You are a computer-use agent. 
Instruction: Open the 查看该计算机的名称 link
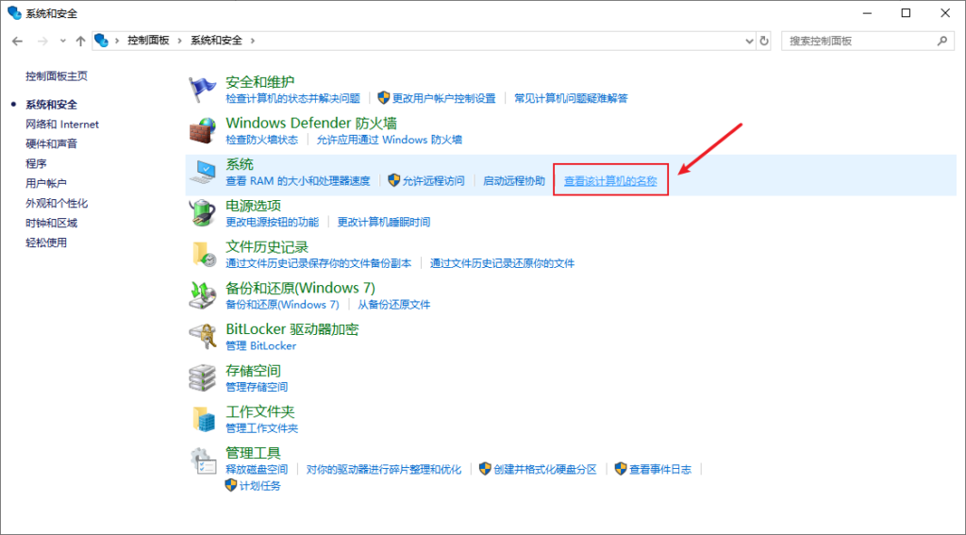pos(609,181)
